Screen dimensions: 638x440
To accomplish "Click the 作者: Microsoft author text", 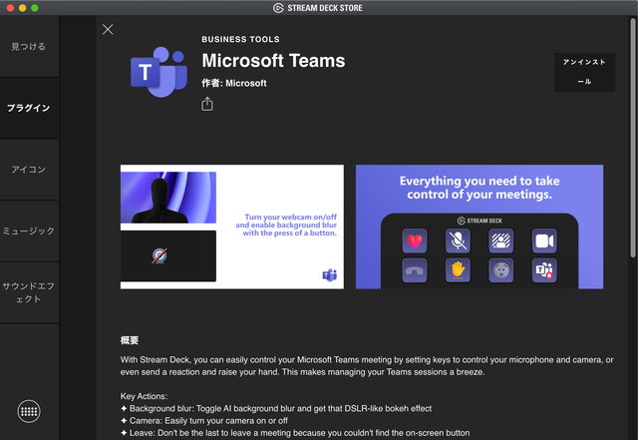I will pyautogui.click(x=234, y=83).
